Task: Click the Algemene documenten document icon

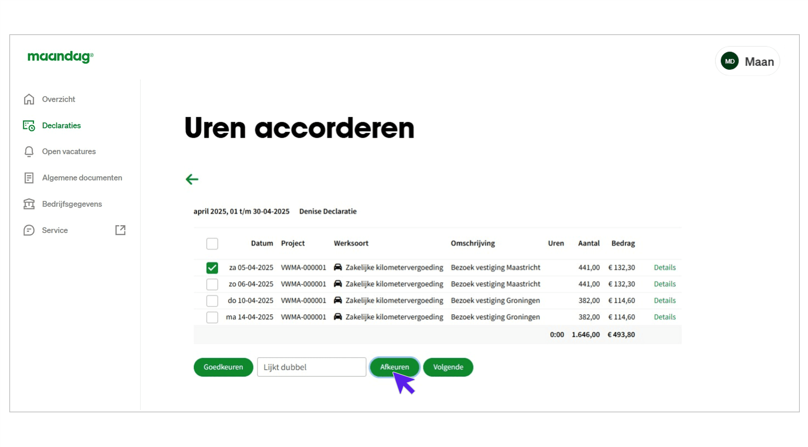Action: click(x=29, y=178)
